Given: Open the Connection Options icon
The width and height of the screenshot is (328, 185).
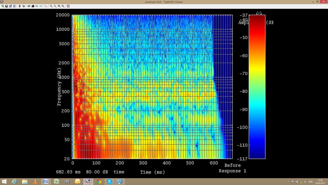Looking at the screenshot, I should [x=10, y=6].
